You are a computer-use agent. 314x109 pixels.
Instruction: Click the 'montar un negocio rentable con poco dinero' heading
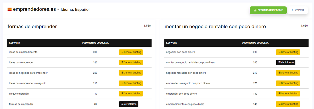tap(215, 26)
